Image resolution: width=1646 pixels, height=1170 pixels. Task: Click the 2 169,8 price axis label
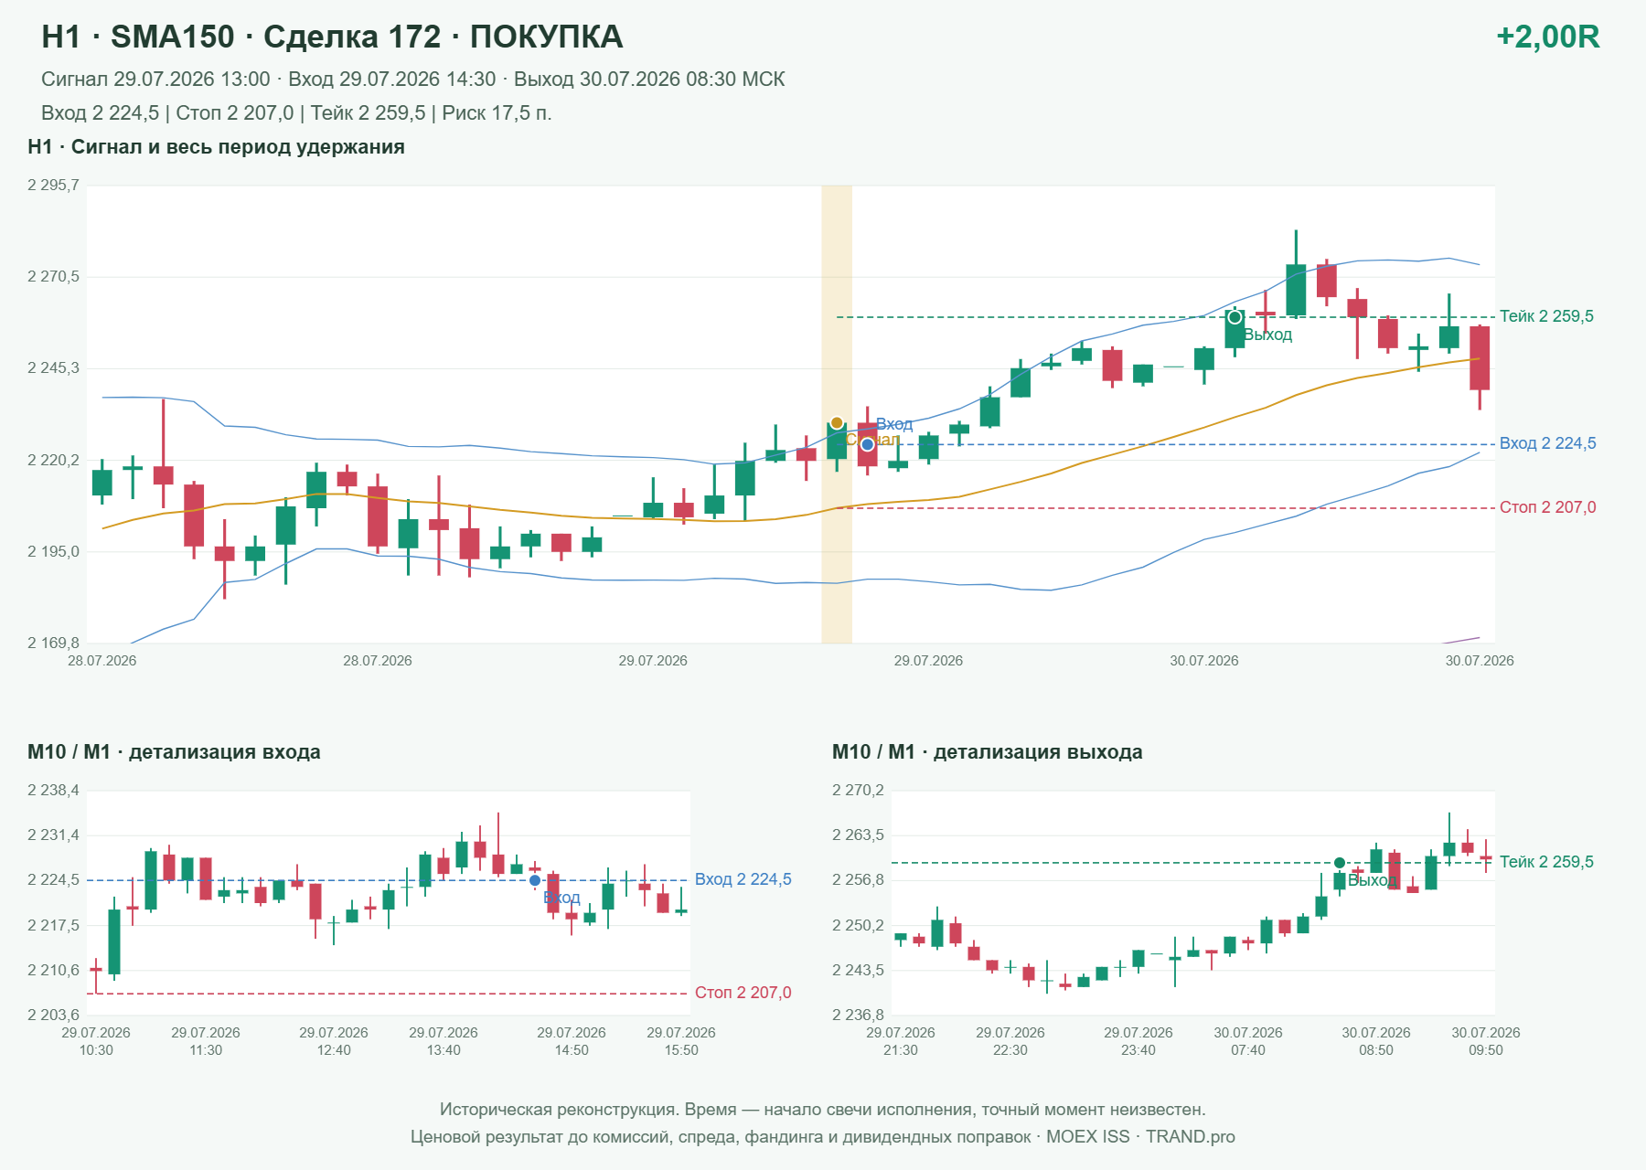tap(53, 643)
